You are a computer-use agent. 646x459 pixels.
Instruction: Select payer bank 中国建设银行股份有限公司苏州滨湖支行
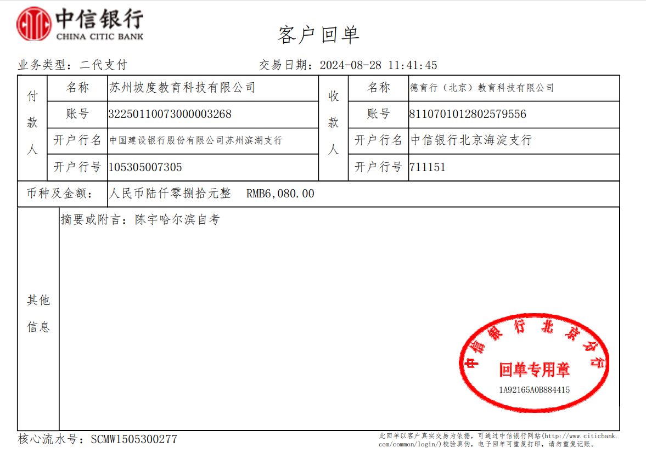[x=196, y=140]
